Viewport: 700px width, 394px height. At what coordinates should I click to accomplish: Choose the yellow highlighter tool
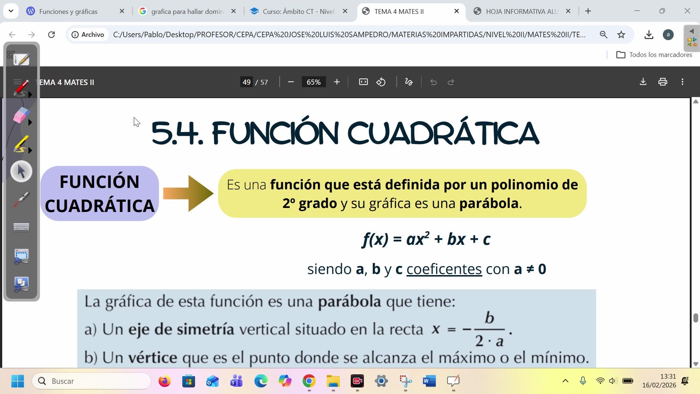[x=21, y=144]
